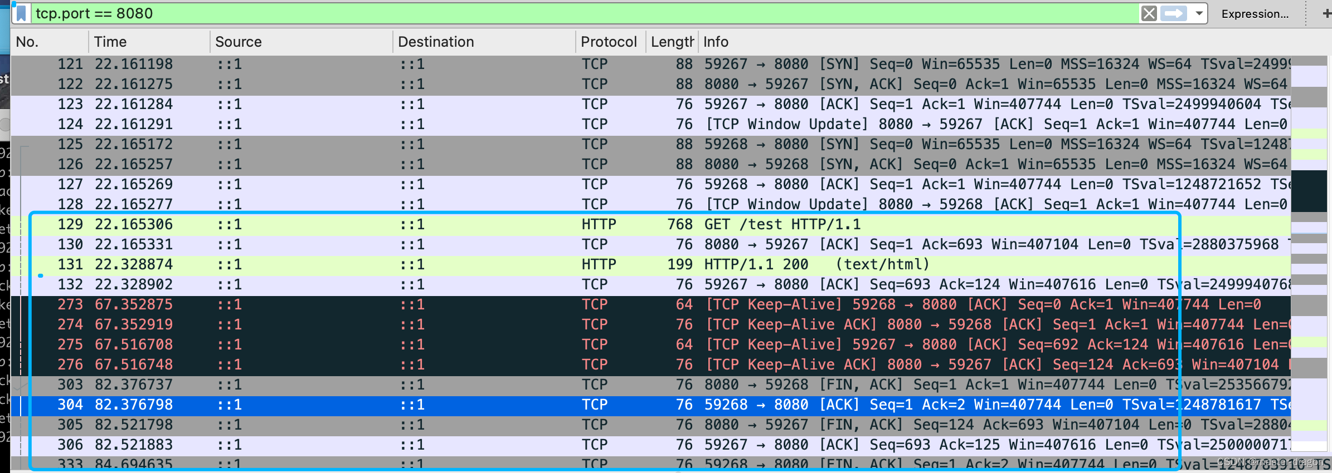The image size is (1332, 473).
Task: Sort by the Source column header
Action: [x=301, y=42]
